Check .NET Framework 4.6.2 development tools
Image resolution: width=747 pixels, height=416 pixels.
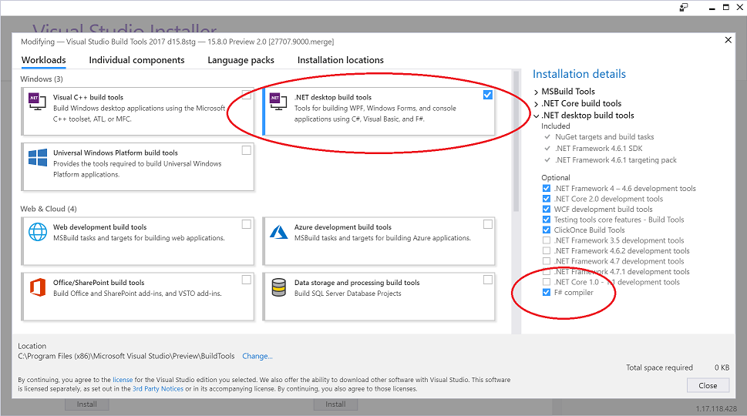tap(547, 251)
